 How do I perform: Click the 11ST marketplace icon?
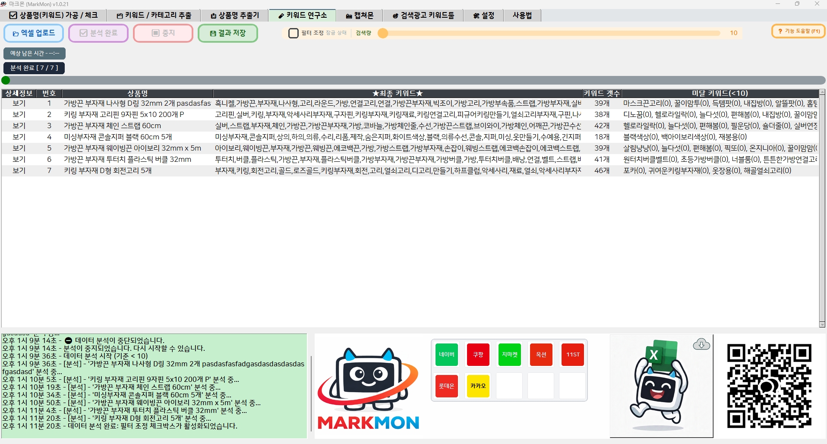coord(573,355)
